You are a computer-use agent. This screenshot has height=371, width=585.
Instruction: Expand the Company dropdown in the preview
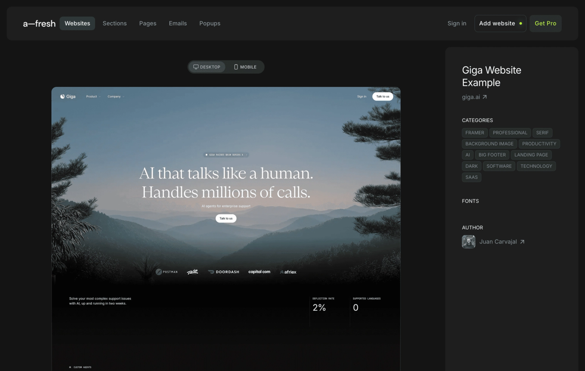coord(116,96)
